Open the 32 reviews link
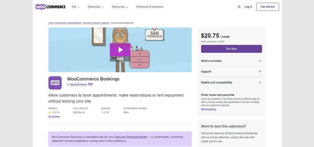The width and height of the screenshot is (314, 147). click(x=54, y=116)
